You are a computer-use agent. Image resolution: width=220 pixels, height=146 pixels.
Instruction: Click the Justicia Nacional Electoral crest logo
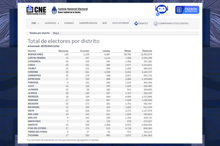coord(54,10)
